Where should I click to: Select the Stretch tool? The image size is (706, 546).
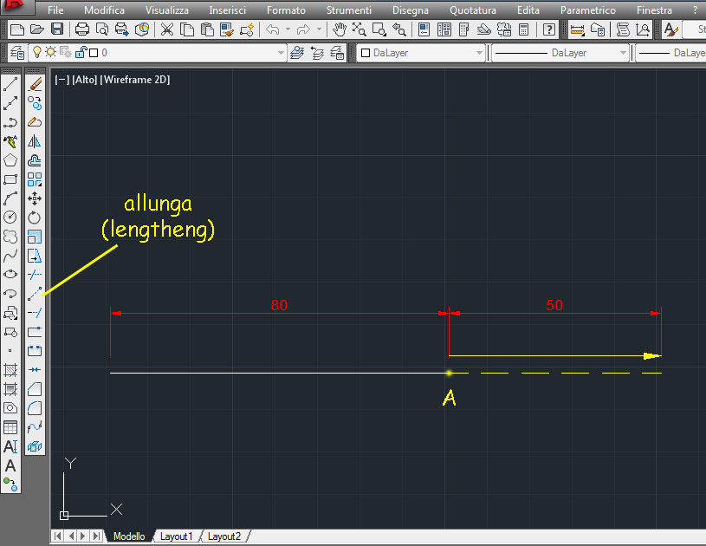point(35,256)
